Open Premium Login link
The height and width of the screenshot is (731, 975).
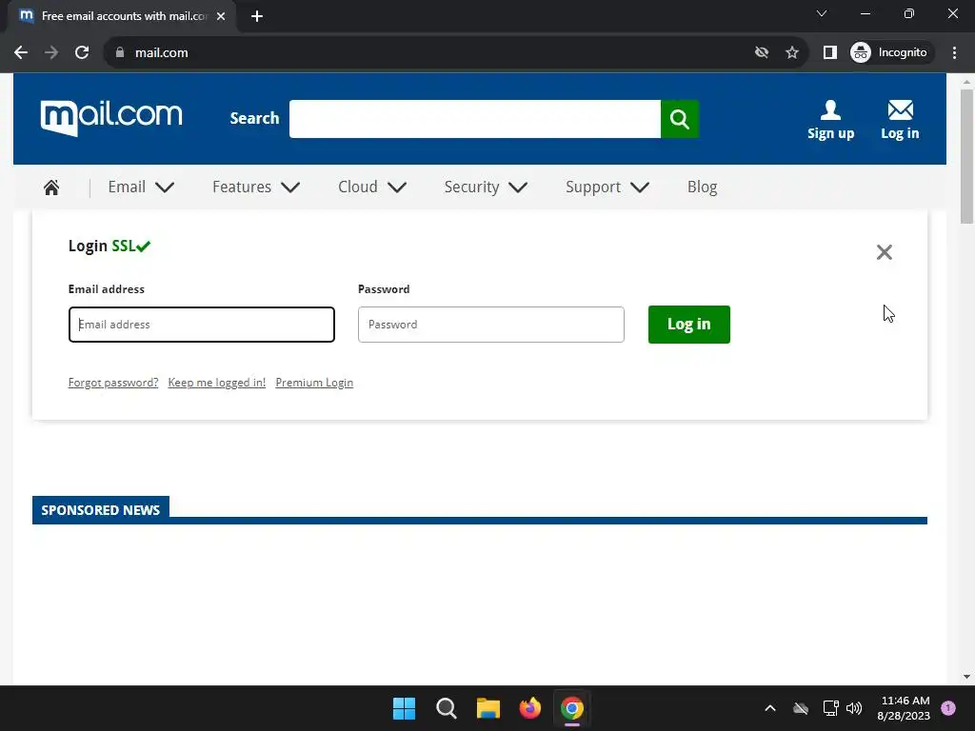[314, 383]
